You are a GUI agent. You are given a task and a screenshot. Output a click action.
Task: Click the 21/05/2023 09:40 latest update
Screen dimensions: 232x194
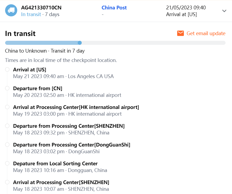186,8
